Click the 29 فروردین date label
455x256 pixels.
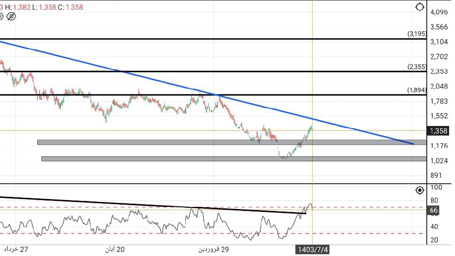coord(213,249)
